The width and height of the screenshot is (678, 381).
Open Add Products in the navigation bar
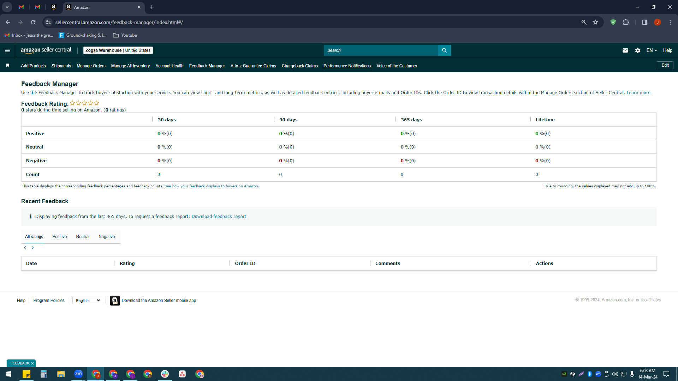(x=33, y=66)
